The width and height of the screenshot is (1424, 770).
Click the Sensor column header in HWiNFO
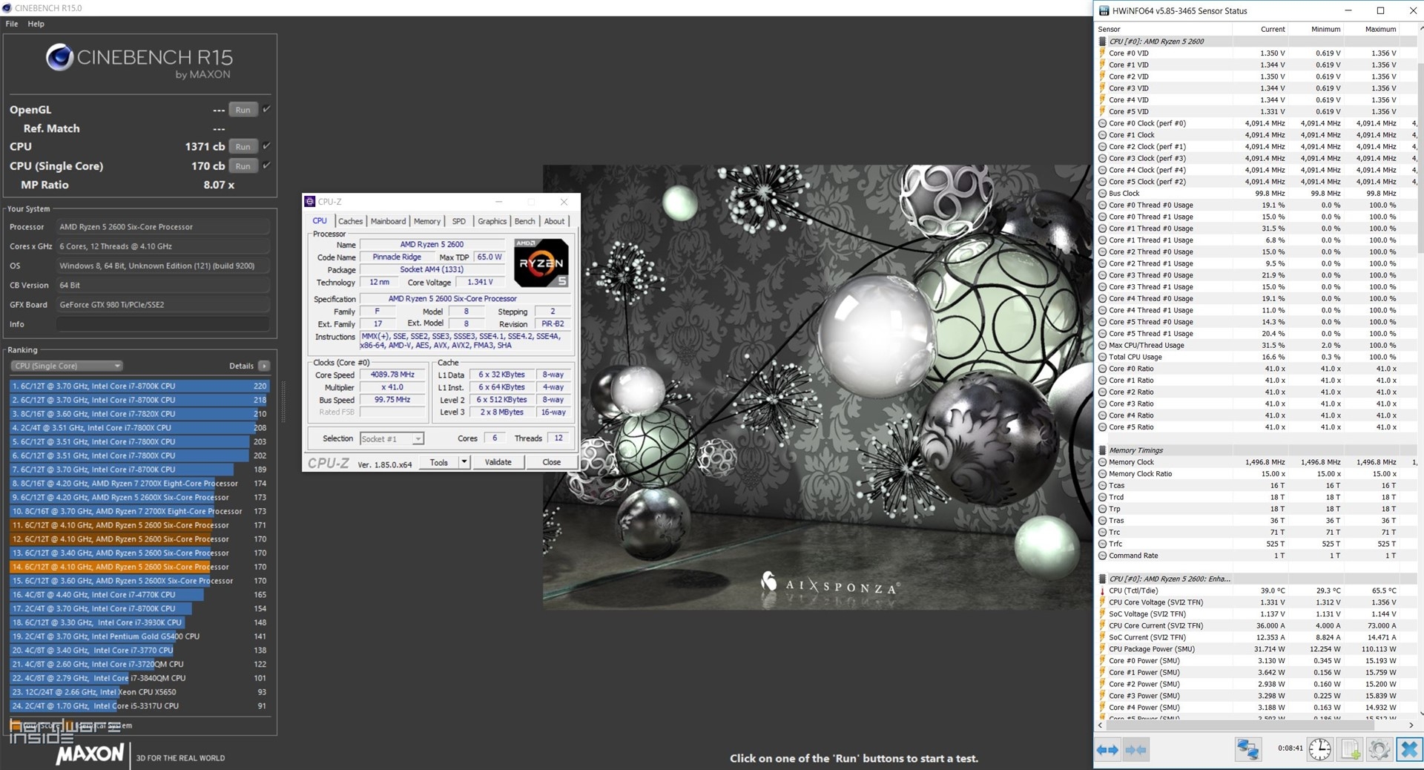point(1164,29)
